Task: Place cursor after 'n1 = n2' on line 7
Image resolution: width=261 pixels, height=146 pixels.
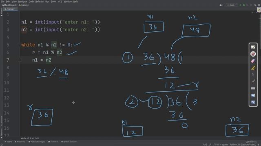Action: [x=52, y=60]
